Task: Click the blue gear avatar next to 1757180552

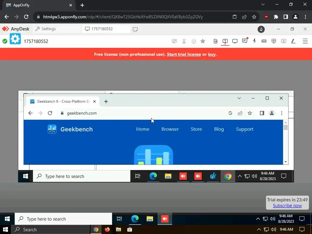Action: (15, 39)
